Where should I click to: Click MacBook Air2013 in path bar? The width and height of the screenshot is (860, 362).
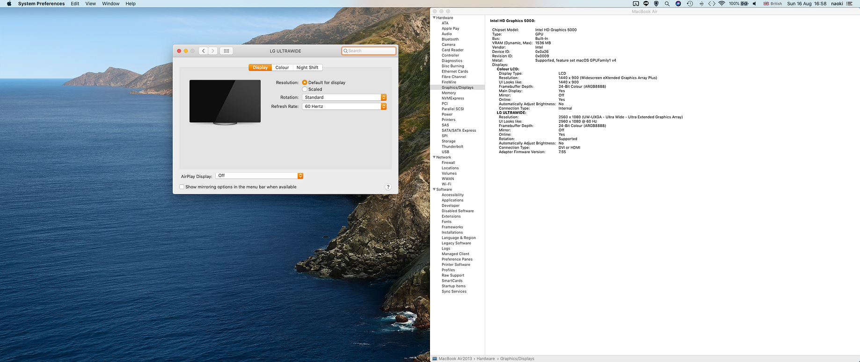455,359
